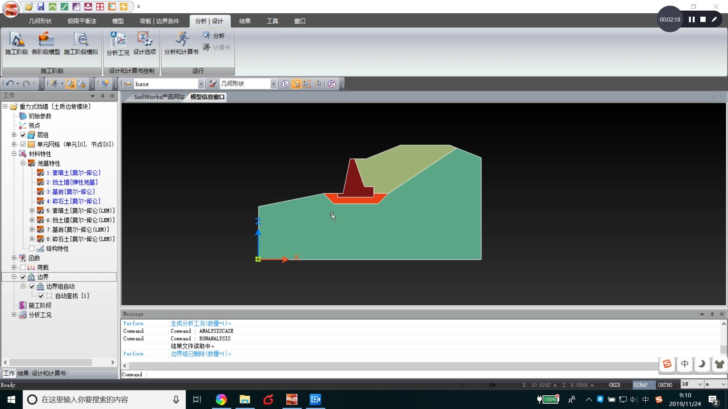
Task: Expand the 5:素填土 LEM material node
Action: (x=32, y=211)
